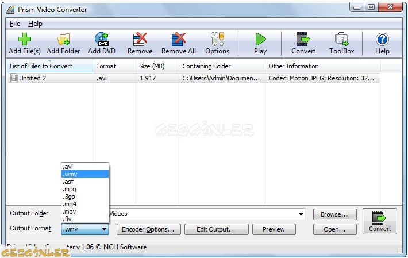Choose .flv from the format list
This screenshot has width=408, height=258.
85,219
